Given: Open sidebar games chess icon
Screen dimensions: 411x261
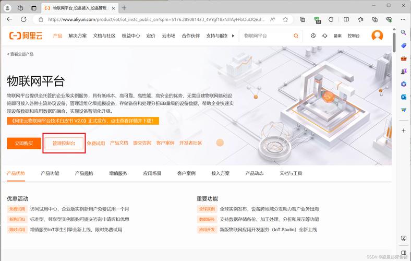Looking at the screenshot, I should tap(403, 71).
